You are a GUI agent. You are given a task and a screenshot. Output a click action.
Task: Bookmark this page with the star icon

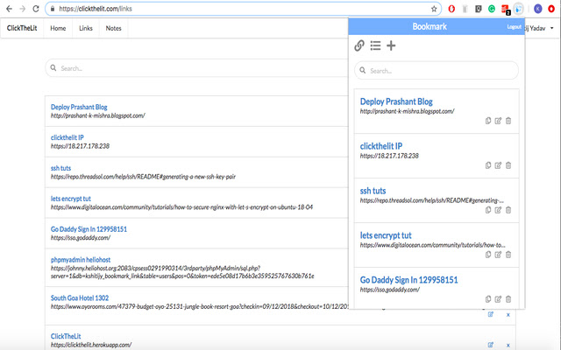pos(434,9)
